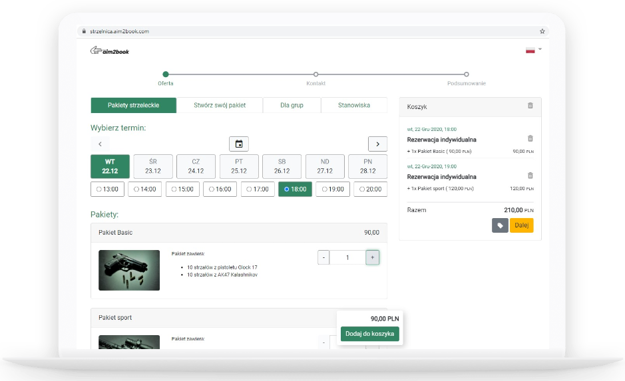Choose the 17:00 time slot
Image resolution: width=625 pixels, height=381 pixels.
(258, 189)
